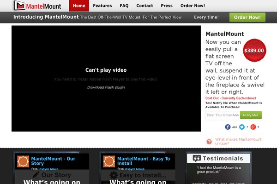Screen dimensions: 277x184
Task: Click the red $389.00 price badge
Action: [x=254, y=50]
